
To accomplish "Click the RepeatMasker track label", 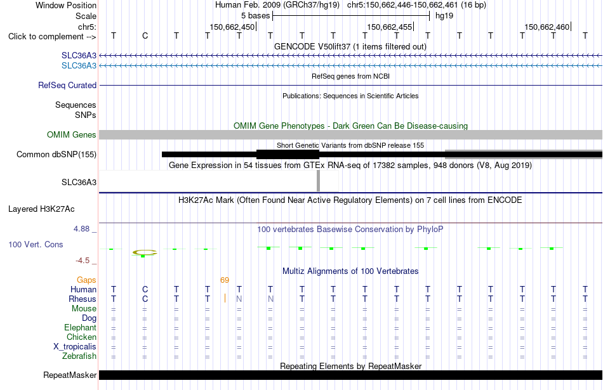I will 70,375.
